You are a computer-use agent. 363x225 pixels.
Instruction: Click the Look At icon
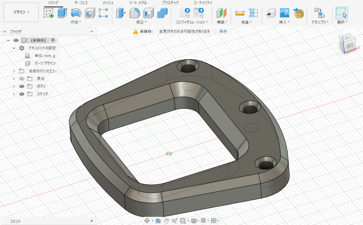coord(158,221)
